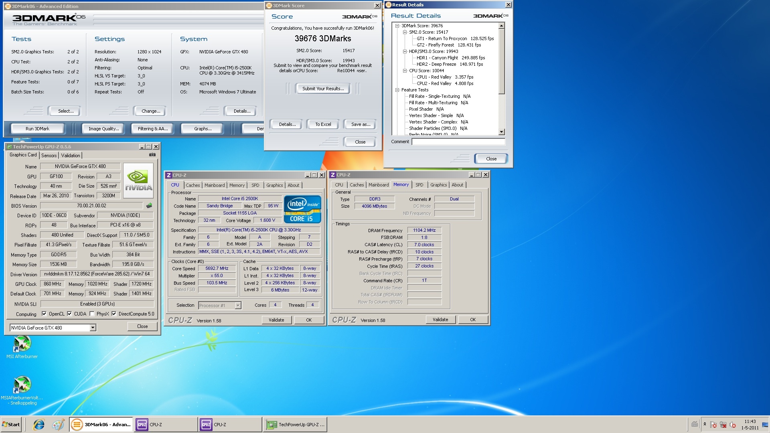Screen dimensions: 770x433
Task: Click Submit Your Results button
Action: point(323,89)
